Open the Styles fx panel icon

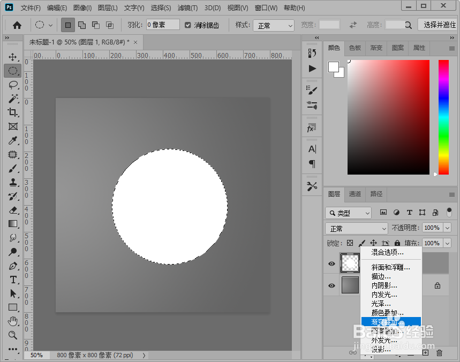(312, 128)
